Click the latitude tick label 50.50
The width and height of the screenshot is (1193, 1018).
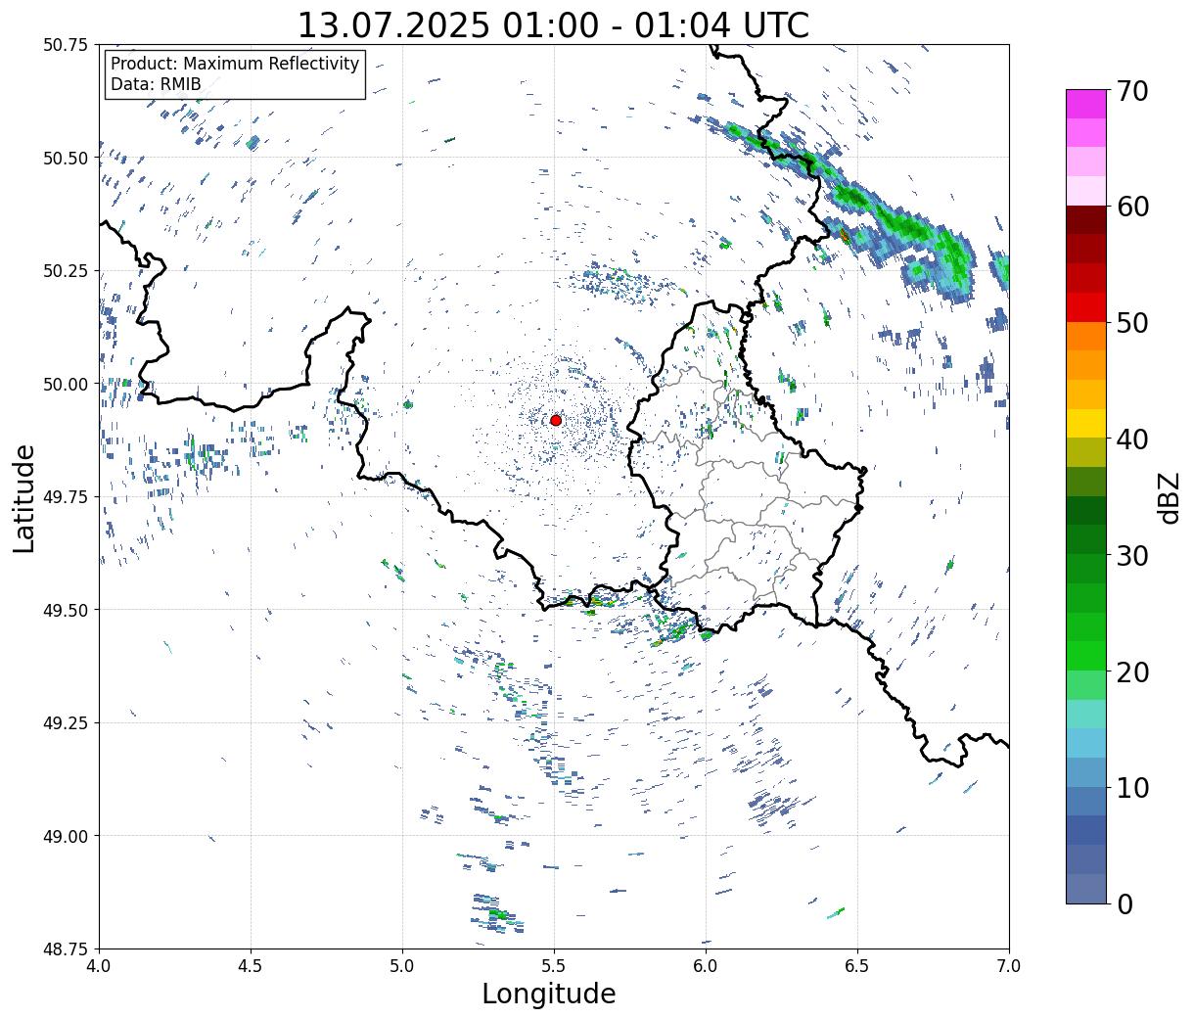(x=67, y=158)
